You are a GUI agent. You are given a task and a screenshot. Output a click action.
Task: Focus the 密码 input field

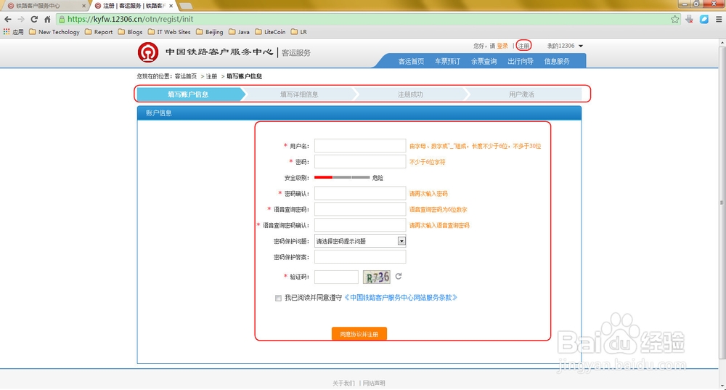[x=360, y=162]
